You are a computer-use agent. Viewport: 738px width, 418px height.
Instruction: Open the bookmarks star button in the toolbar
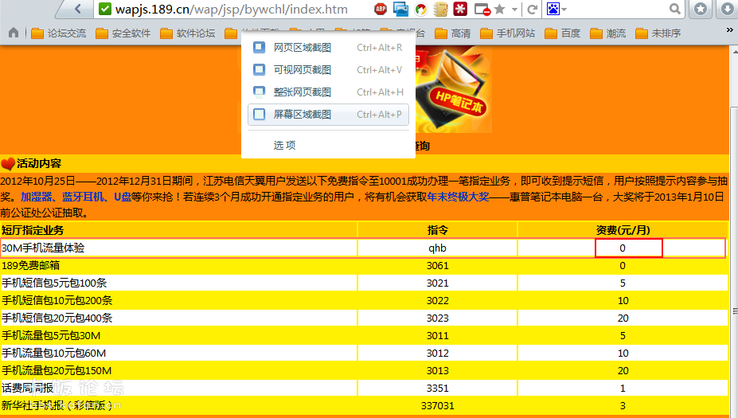coord(701,9)
